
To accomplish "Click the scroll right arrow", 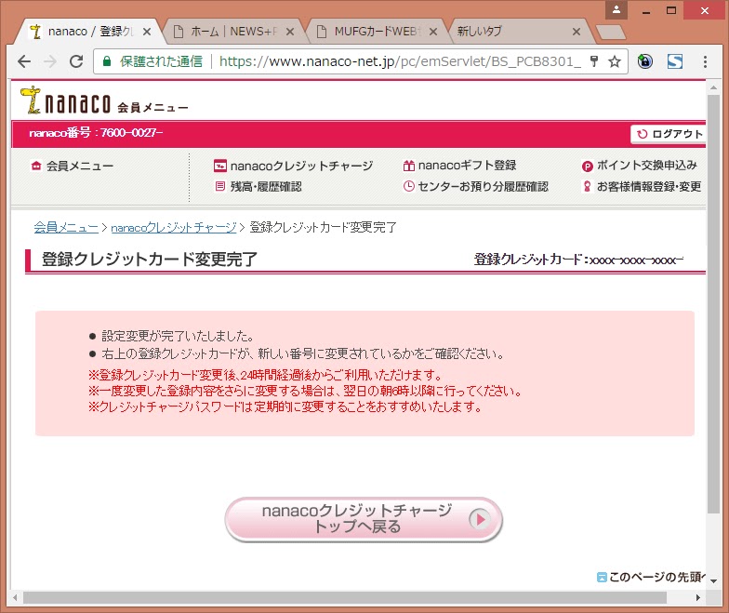I will [697, 597].
